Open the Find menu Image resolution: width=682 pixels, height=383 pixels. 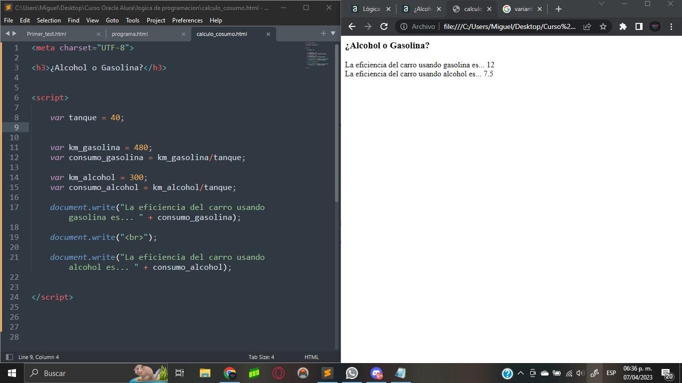[x=73, y=20]
